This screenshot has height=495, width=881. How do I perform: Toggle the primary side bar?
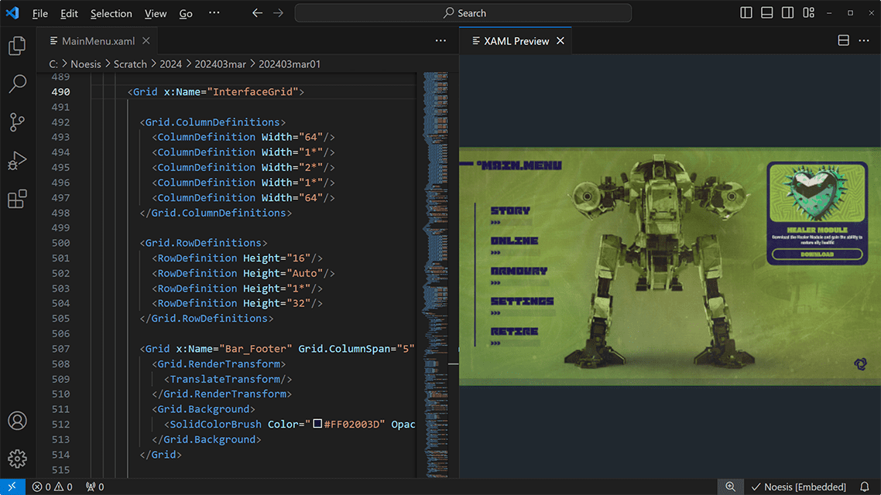(x=746, y=13)
